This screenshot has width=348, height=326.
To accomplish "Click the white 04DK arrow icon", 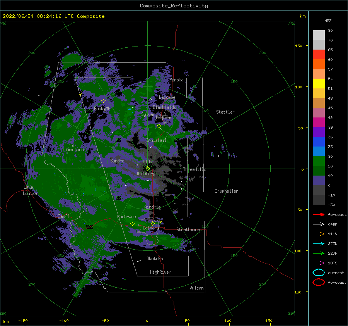I will pos(319,224).
